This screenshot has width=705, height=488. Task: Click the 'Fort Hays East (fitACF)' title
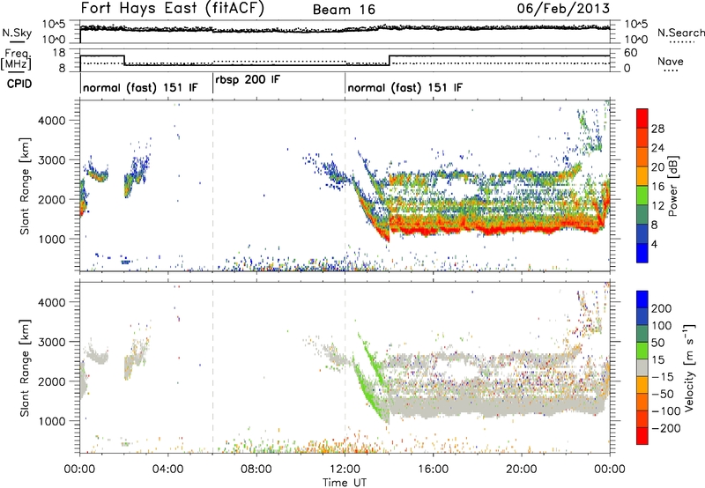(x=172, y=9)
